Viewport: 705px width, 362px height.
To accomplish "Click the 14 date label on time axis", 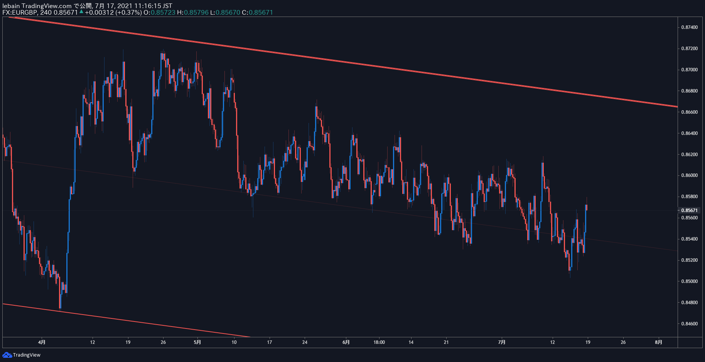I will coord(411,342).
